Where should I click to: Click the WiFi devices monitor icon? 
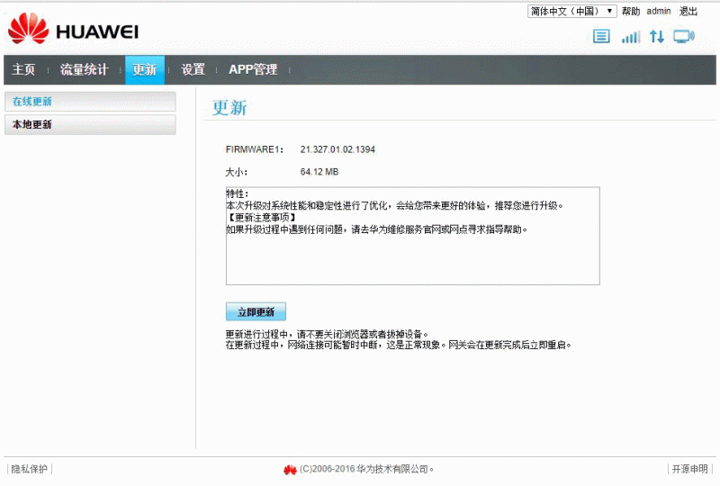pos(684,36)
